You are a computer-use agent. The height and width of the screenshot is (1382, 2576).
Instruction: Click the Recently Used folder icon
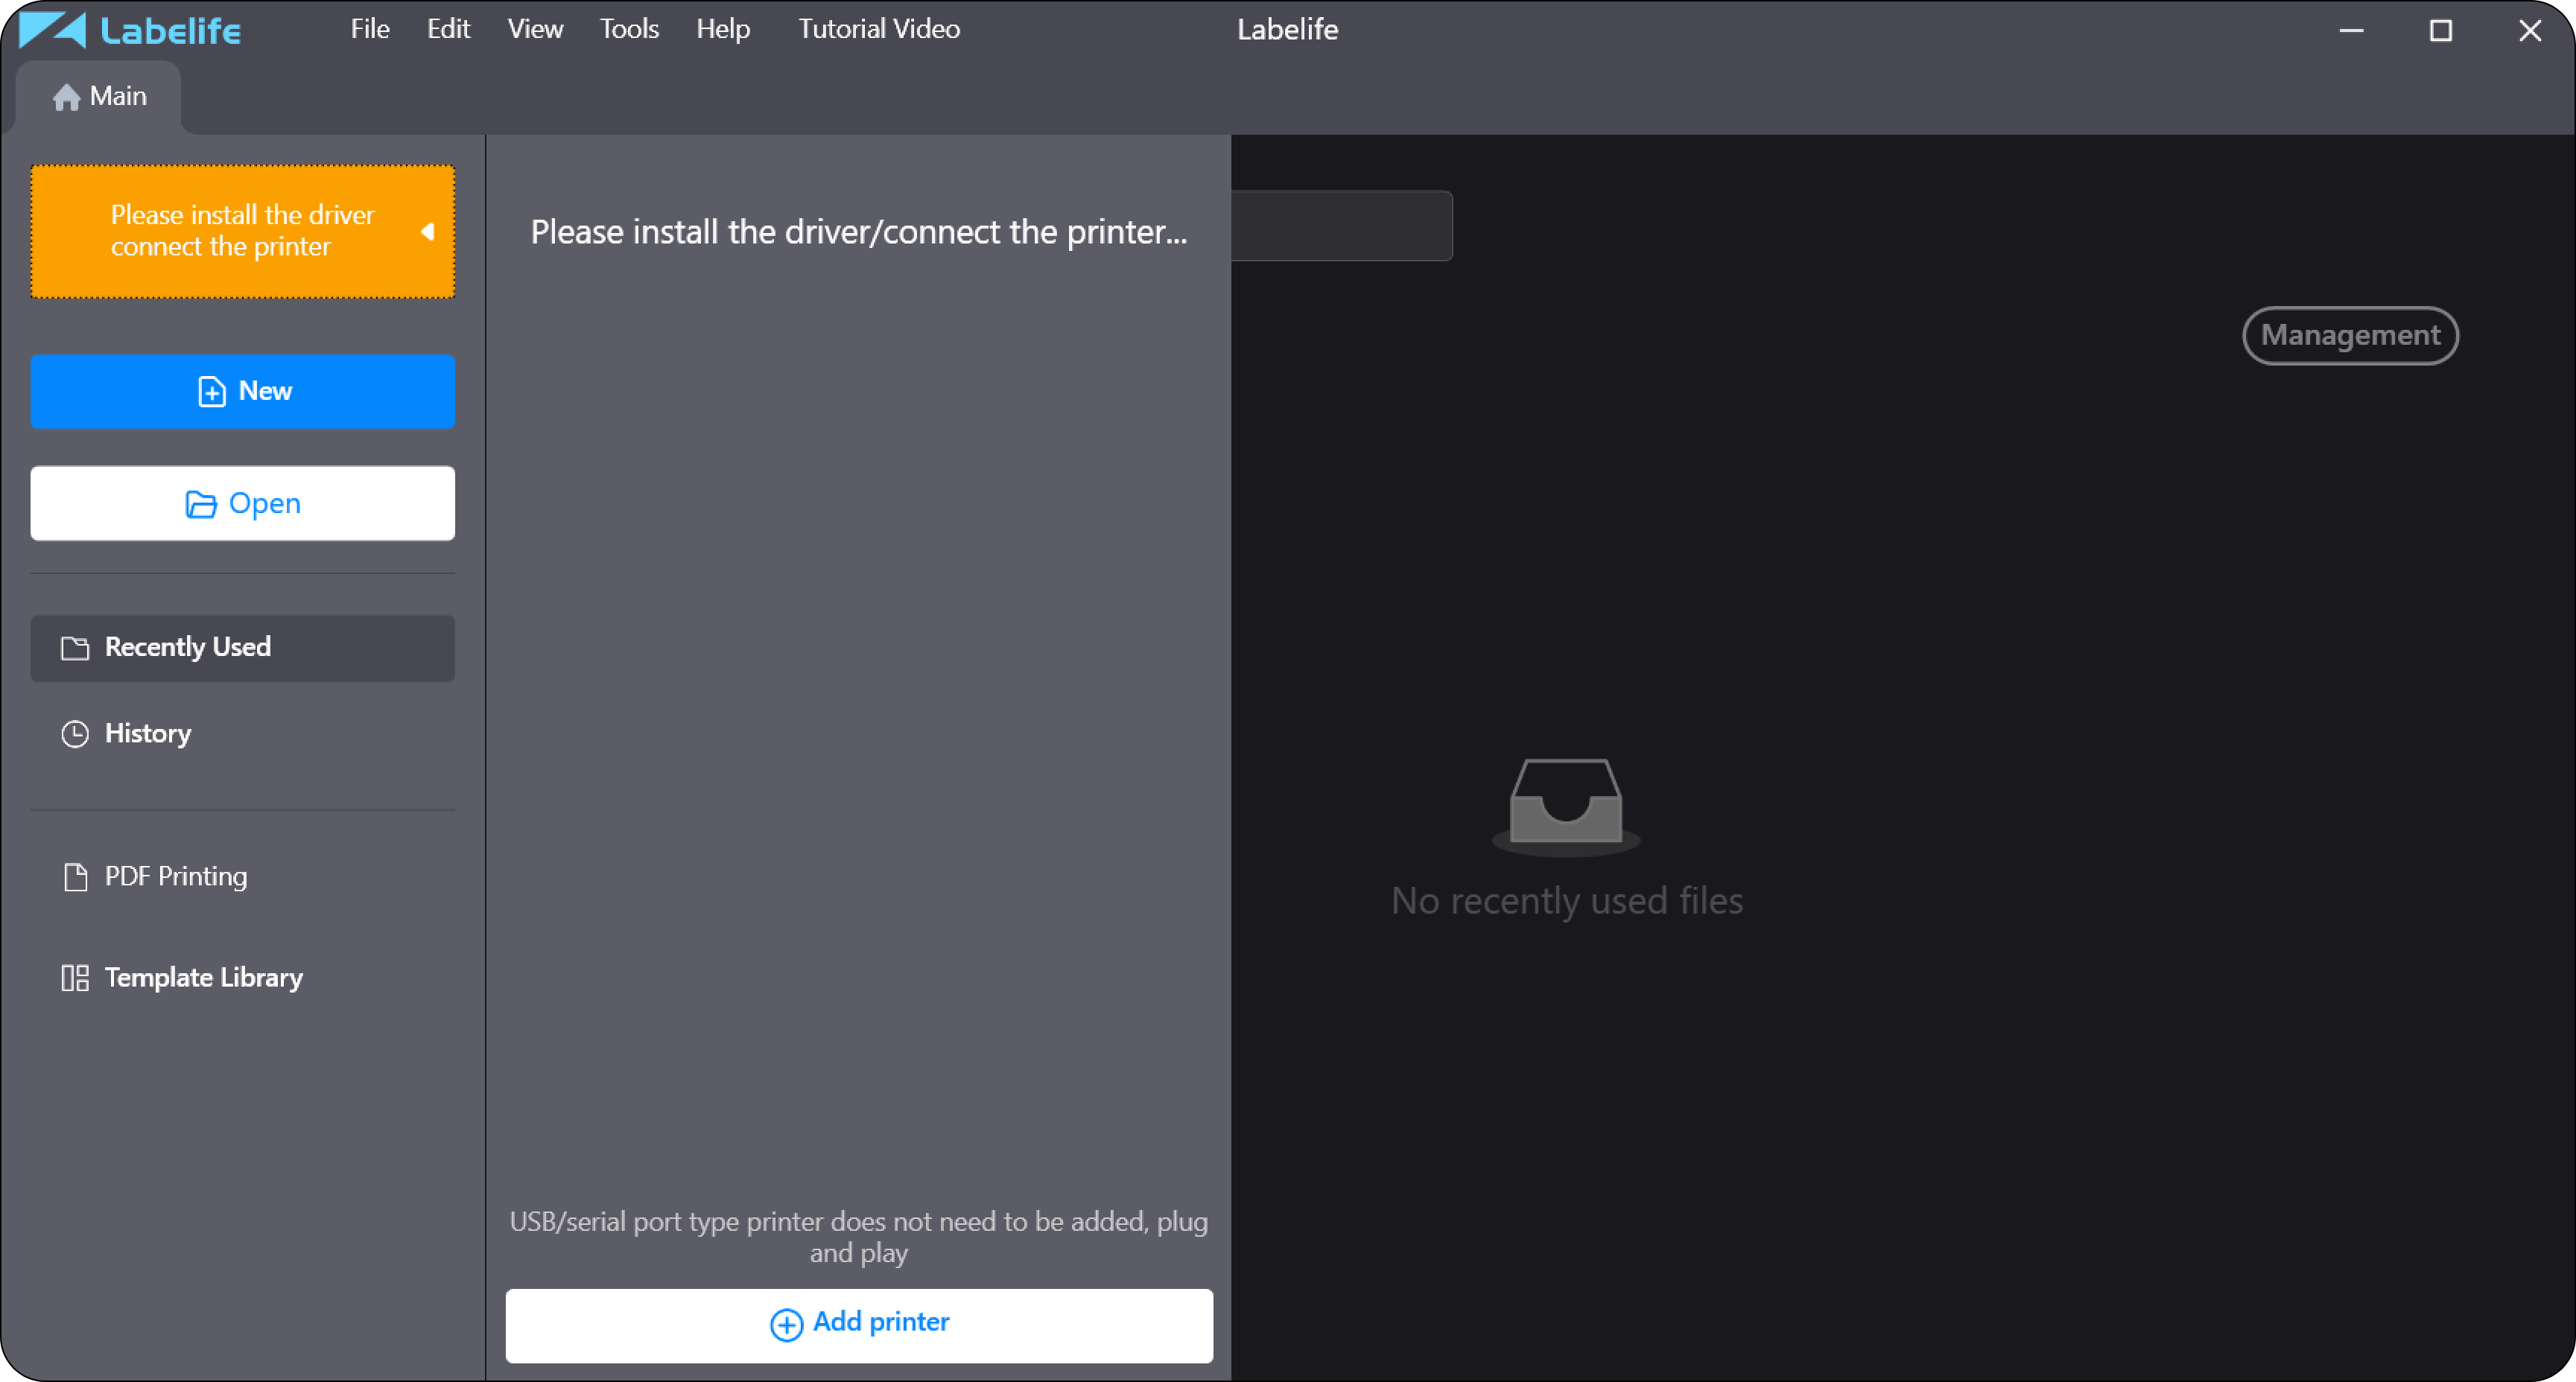tap(75, 648)
